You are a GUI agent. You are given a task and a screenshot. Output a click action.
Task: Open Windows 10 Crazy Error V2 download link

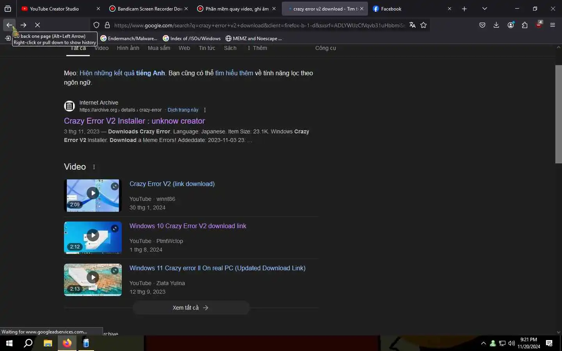(x=188, y=226)
